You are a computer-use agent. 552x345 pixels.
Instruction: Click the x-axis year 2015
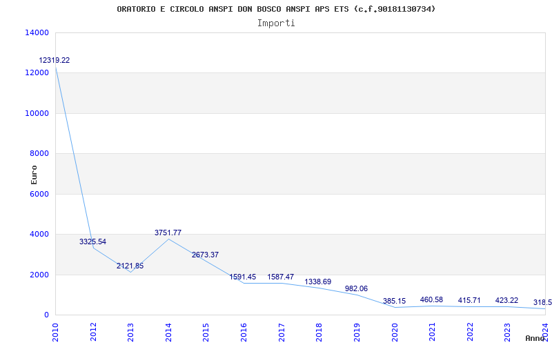point(206,333)
